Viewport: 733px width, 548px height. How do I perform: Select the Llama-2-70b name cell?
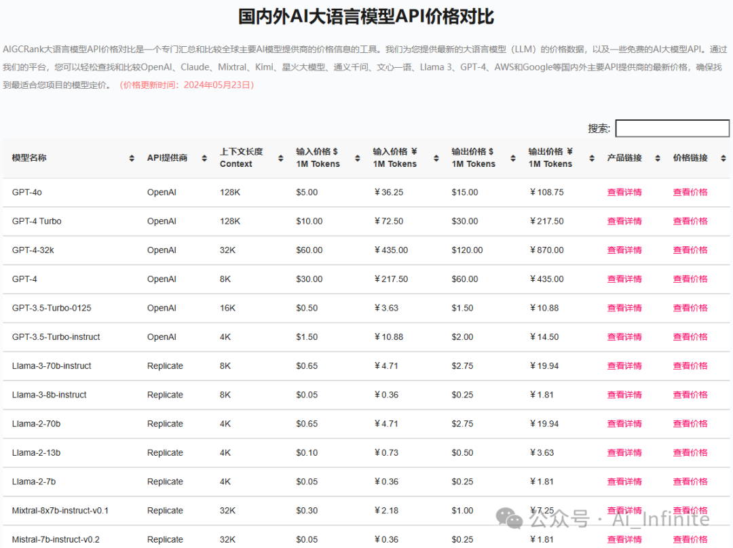tap(36, 424)
